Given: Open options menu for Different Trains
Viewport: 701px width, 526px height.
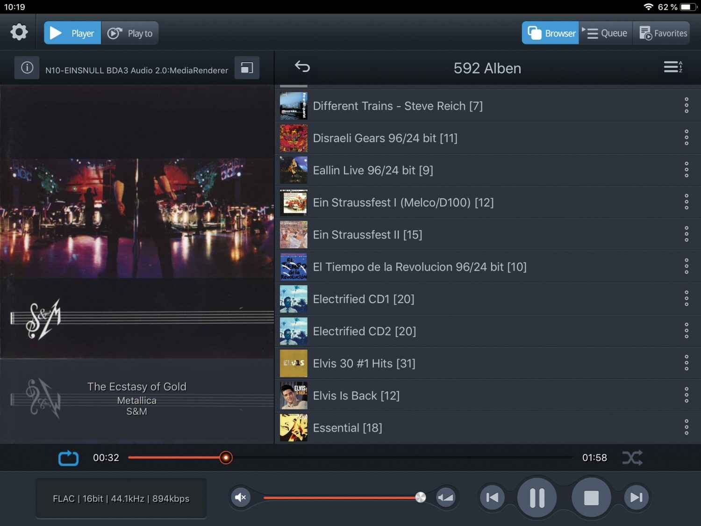Looking at the screenshot, I should click(686, 106).
